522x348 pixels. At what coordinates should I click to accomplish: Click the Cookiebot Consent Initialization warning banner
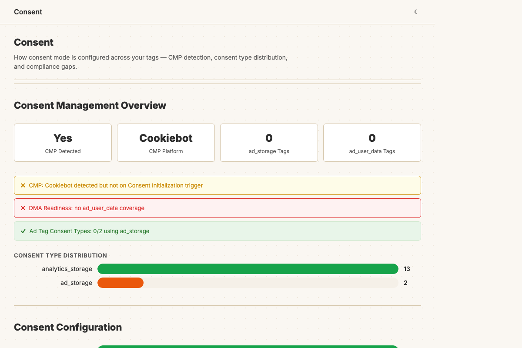point(217,185)
